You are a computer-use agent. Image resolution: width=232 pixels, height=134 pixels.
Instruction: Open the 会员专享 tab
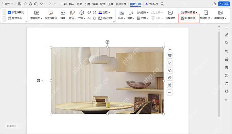pyautogui.click(x=121, y=4)
